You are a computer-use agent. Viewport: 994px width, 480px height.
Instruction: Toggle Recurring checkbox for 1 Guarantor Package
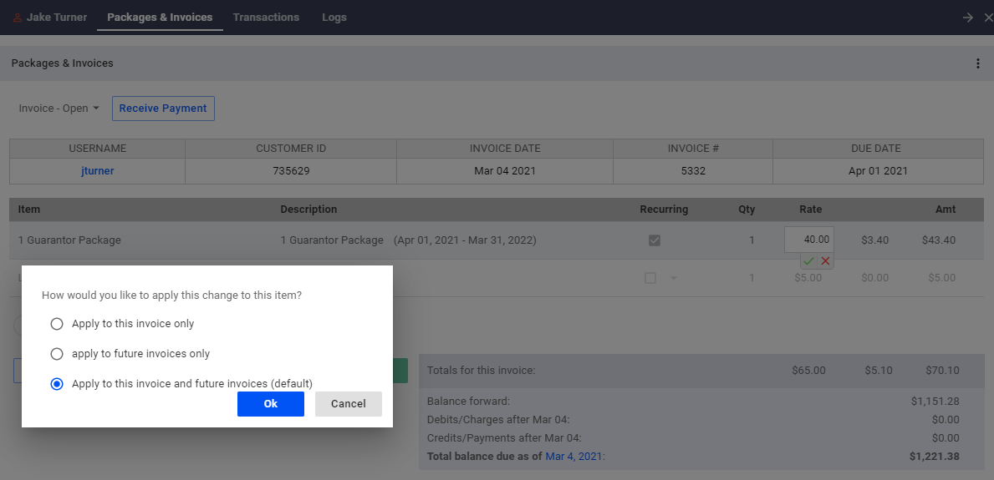tap(655, 240)
